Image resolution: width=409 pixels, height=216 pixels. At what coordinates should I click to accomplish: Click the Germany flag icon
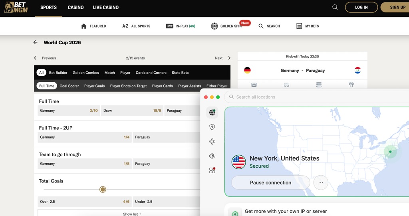coord(247,70)
